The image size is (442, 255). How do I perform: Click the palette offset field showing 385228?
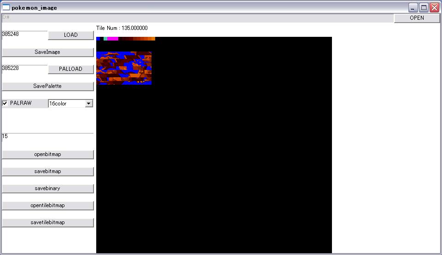[x=24, y=69]
